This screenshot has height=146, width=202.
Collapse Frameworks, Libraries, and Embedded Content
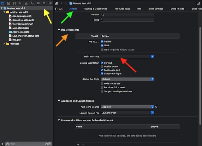59,120
